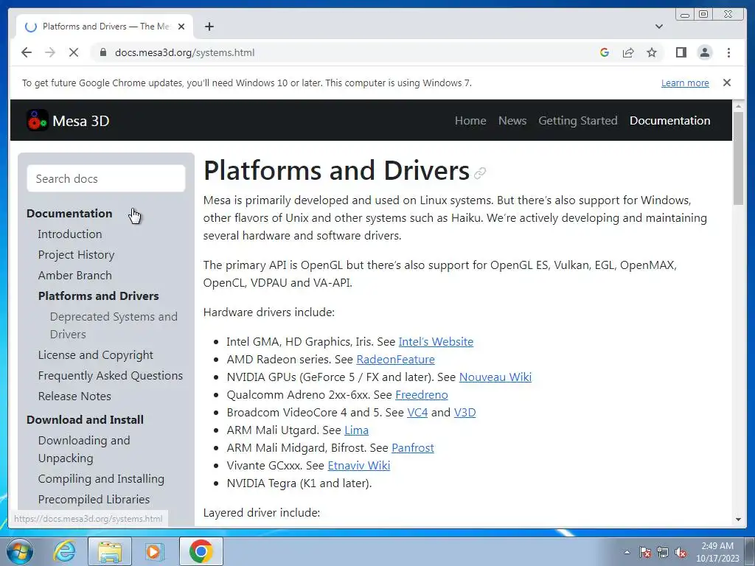
Task: Click the scrollbar down arrow
Action: (738, 520)
